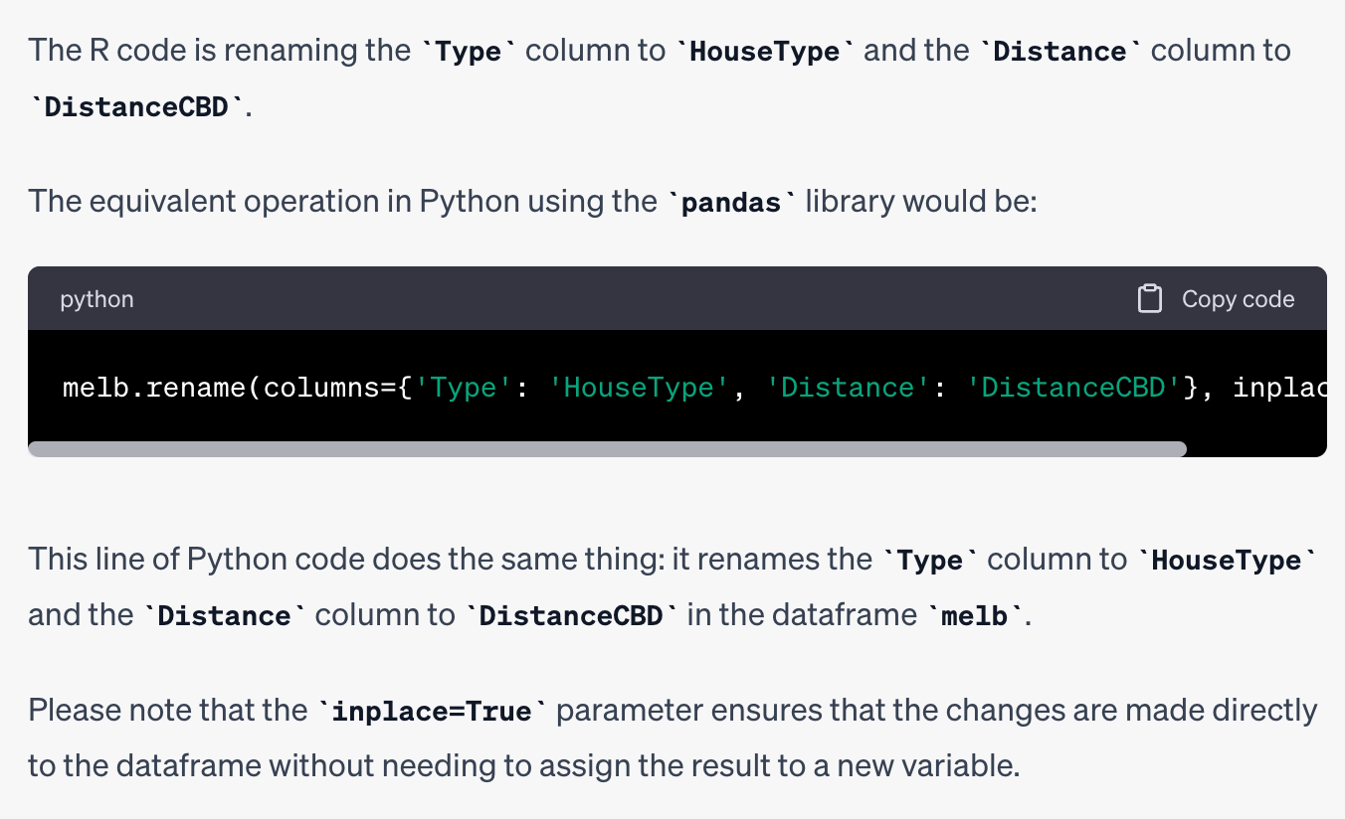Viewport: 1345px width, 819px height.
Task: Click the bold pandas inline code word
Action: click(x=731, y=203)
